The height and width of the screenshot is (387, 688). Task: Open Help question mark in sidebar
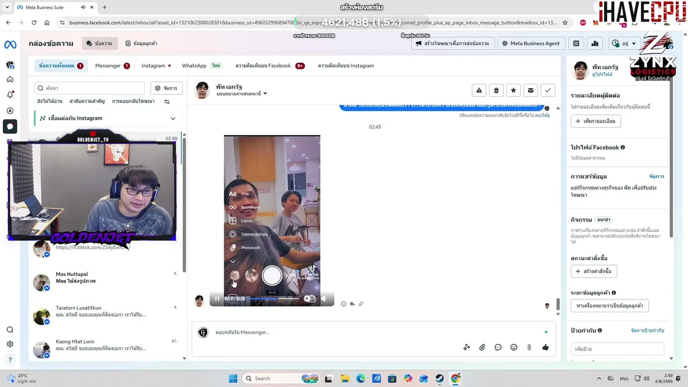tap(10, 360)
